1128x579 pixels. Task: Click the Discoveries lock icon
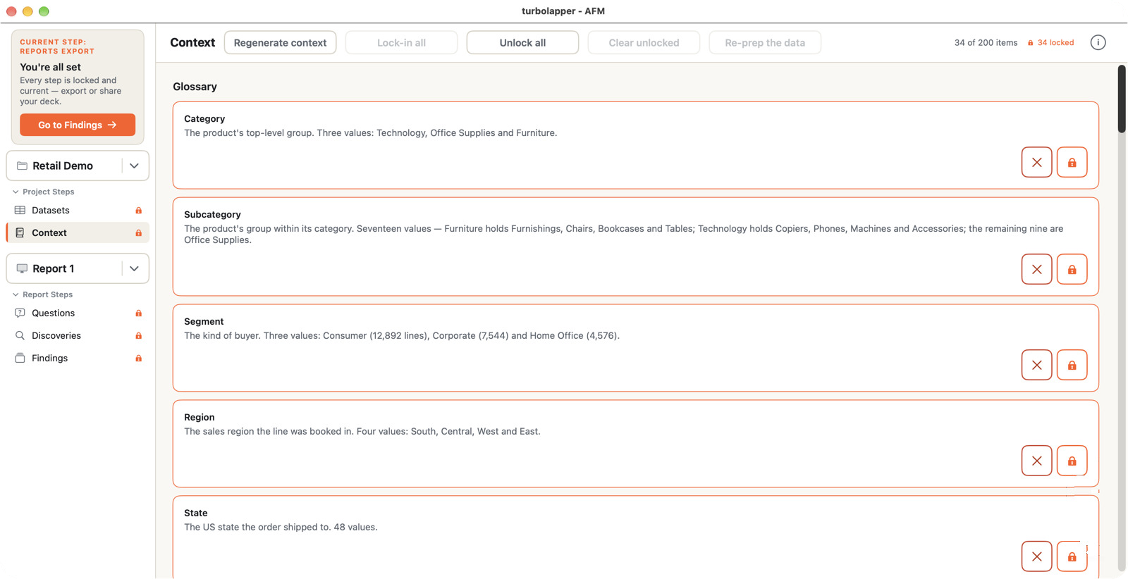click(x=138, y=336)
